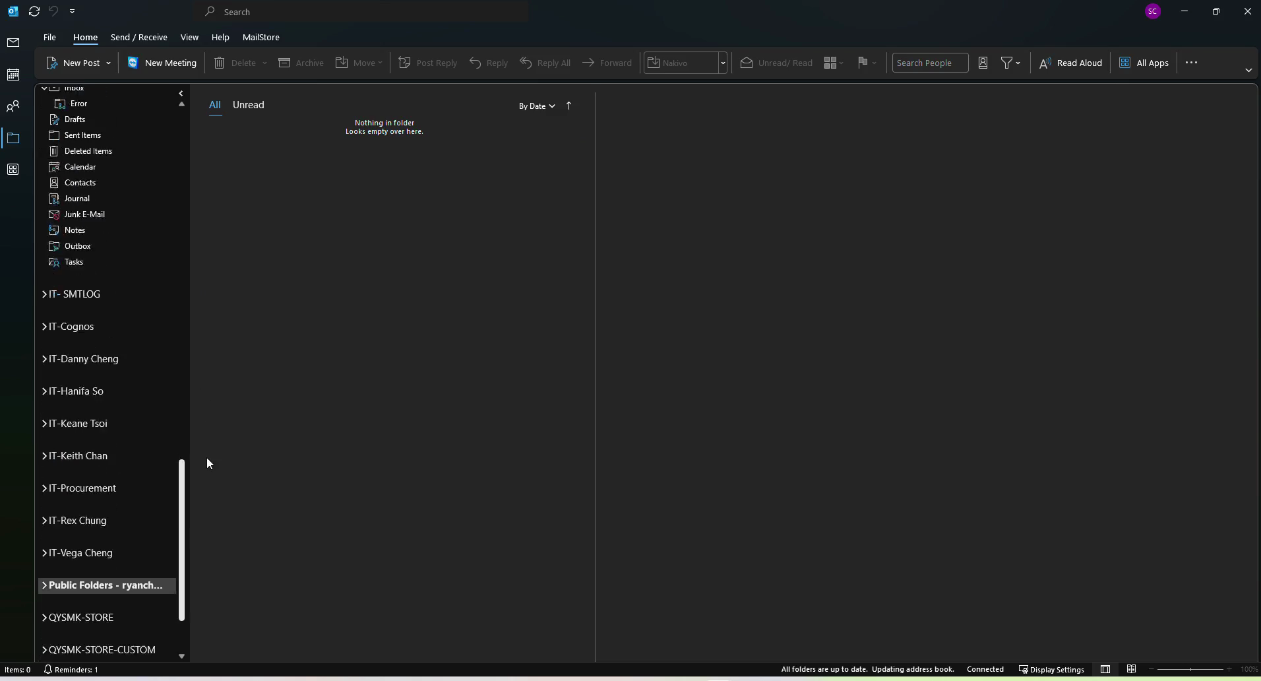Select the Home ribbon tab
1261x681 pixels.
(x=85, y=38)
